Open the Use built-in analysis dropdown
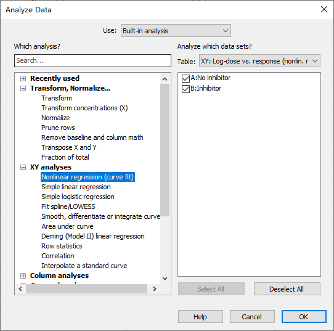This screenshot has height=331, width=334. (x=176, y=31)
